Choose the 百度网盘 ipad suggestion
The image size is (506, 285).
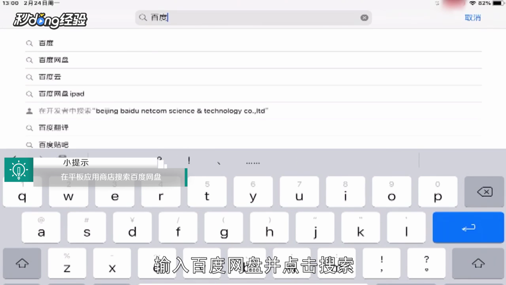pyautogui.click(x=253, y=94)
